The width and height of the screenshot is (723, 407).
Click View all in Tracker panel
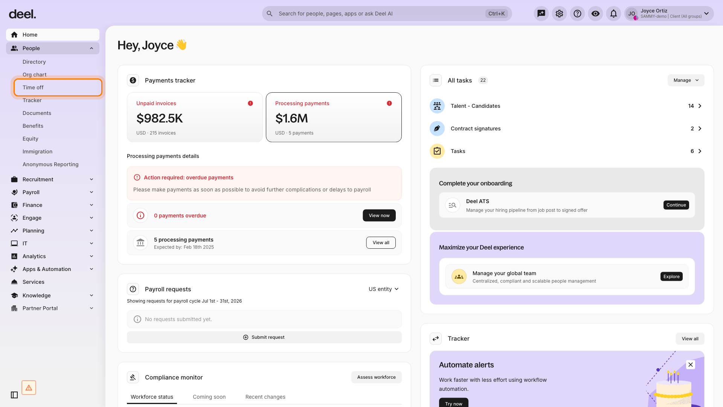point(690,339)
